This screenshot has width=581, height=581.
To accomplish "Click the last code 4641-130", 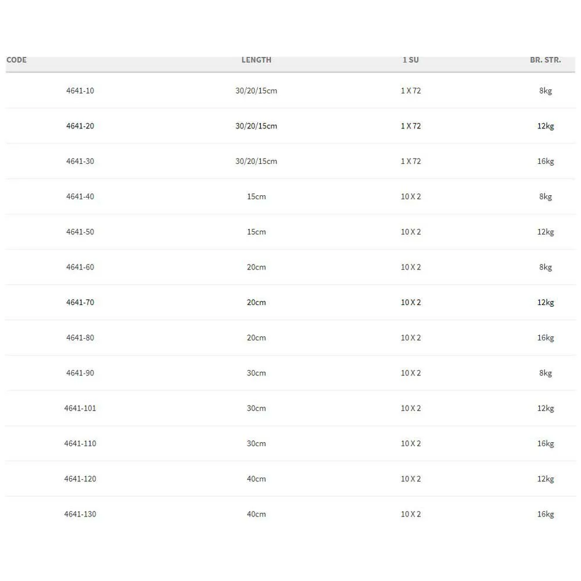I will [x=80, y=514].
